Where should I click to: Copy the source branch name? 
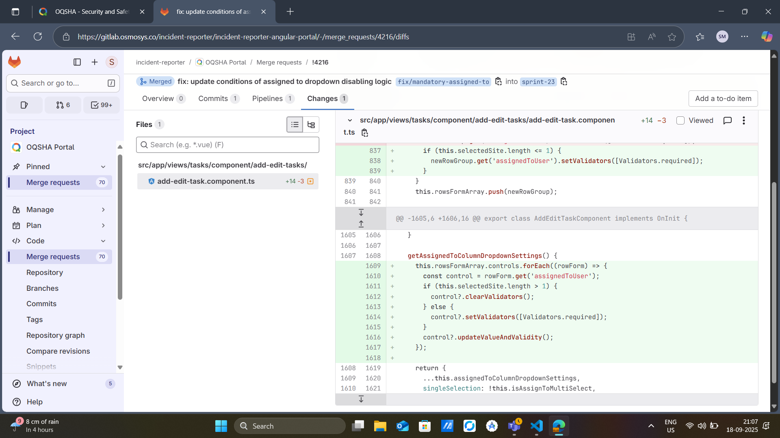tap(498, 82)
